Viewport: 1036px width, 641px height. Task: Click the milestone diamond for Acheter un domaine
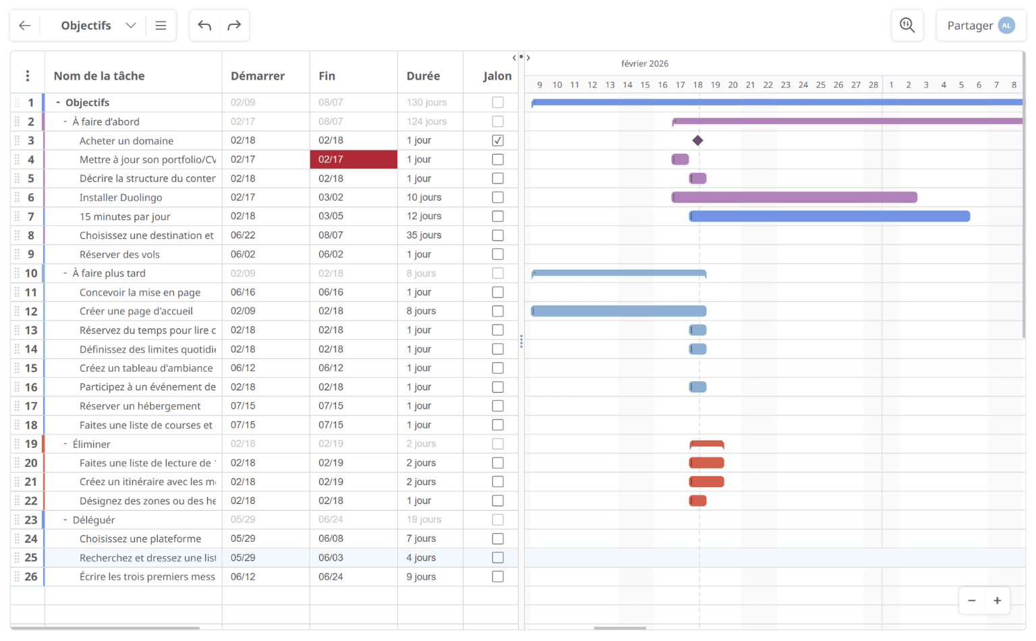[698, 140]
